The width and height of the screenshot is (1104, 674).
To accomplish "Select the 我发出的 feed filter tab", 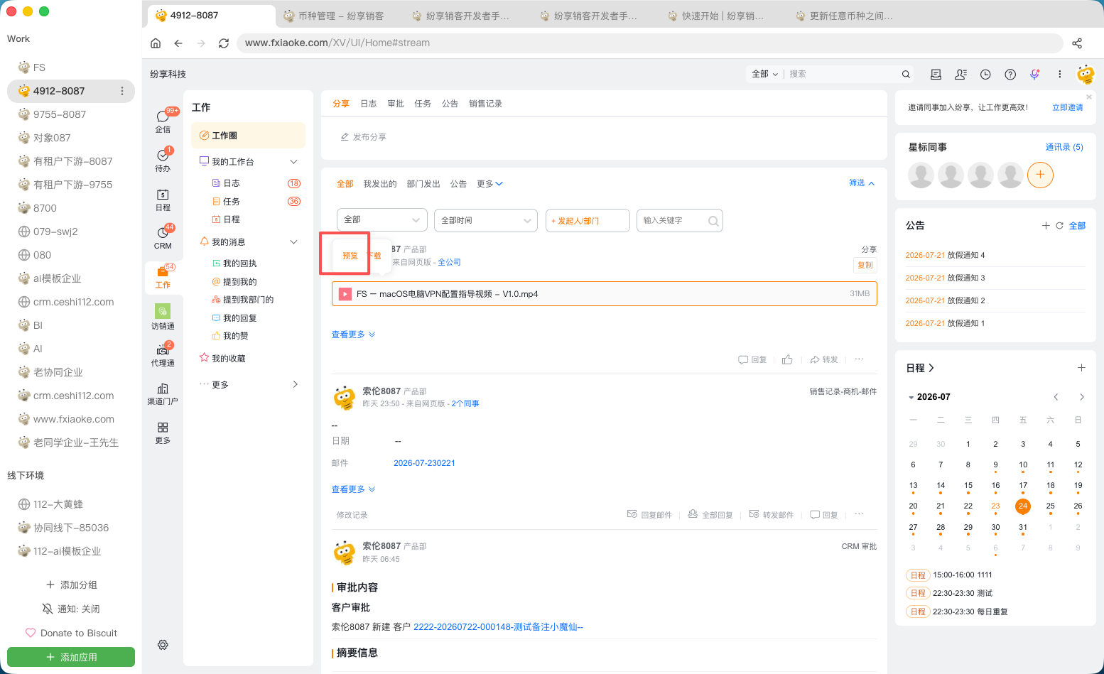I will coord(380,184).
